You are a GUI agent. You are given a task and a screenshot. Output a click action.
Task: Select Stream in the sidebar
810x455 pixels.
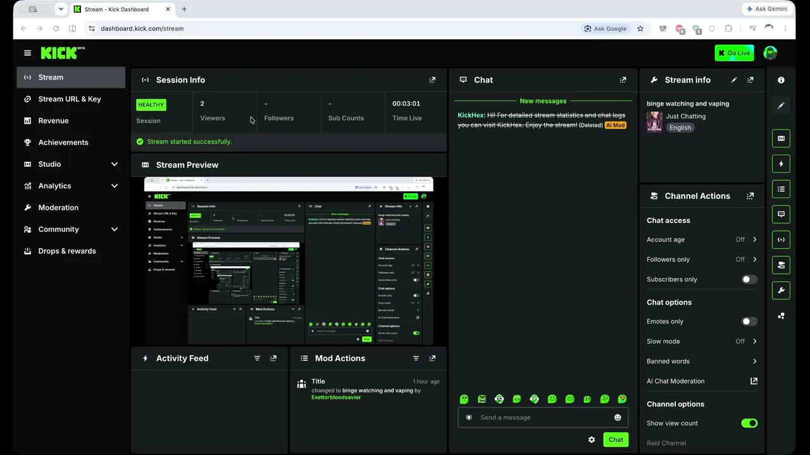[x=71, y=78]
